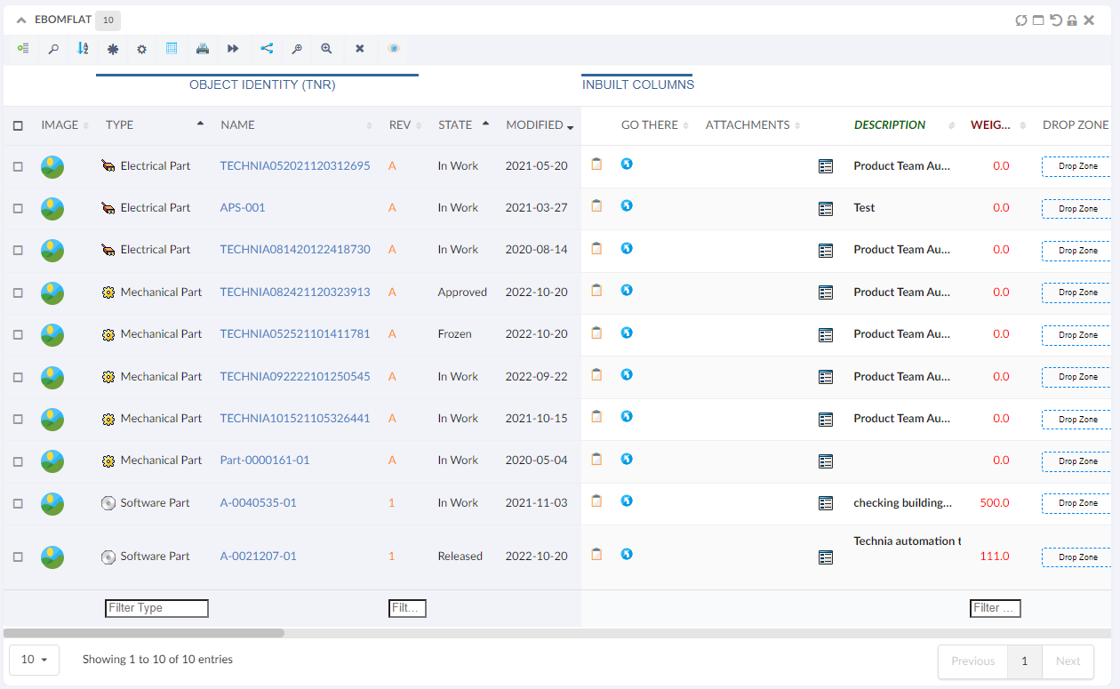Click the horizontal scrollbar below the table
This screenshot has width=1120, height=689.
(x=144, y=634)
